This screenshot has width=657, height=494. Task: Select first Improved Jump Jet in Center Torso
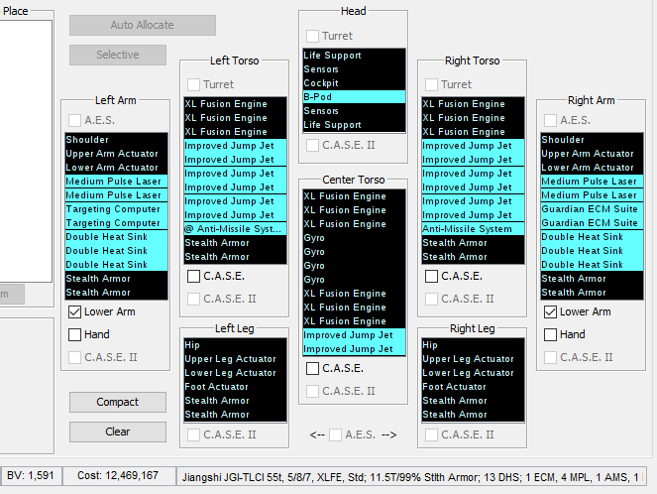[x=354, y=335]
